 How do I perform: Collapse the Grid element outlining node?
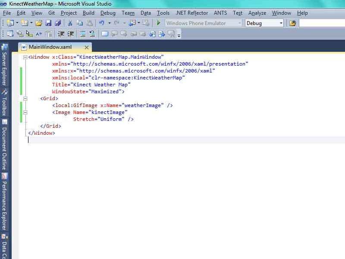tap(25, 99)
